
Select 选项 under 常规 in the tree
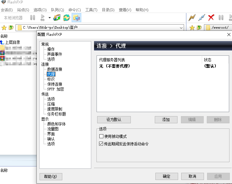[51, 59]
